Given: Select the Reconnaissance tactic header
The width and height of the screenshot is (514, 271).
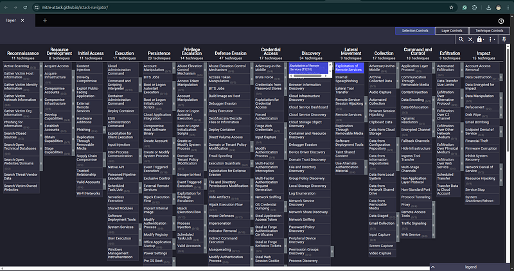Looking at the screenshot, I should (x=23, y=53).
